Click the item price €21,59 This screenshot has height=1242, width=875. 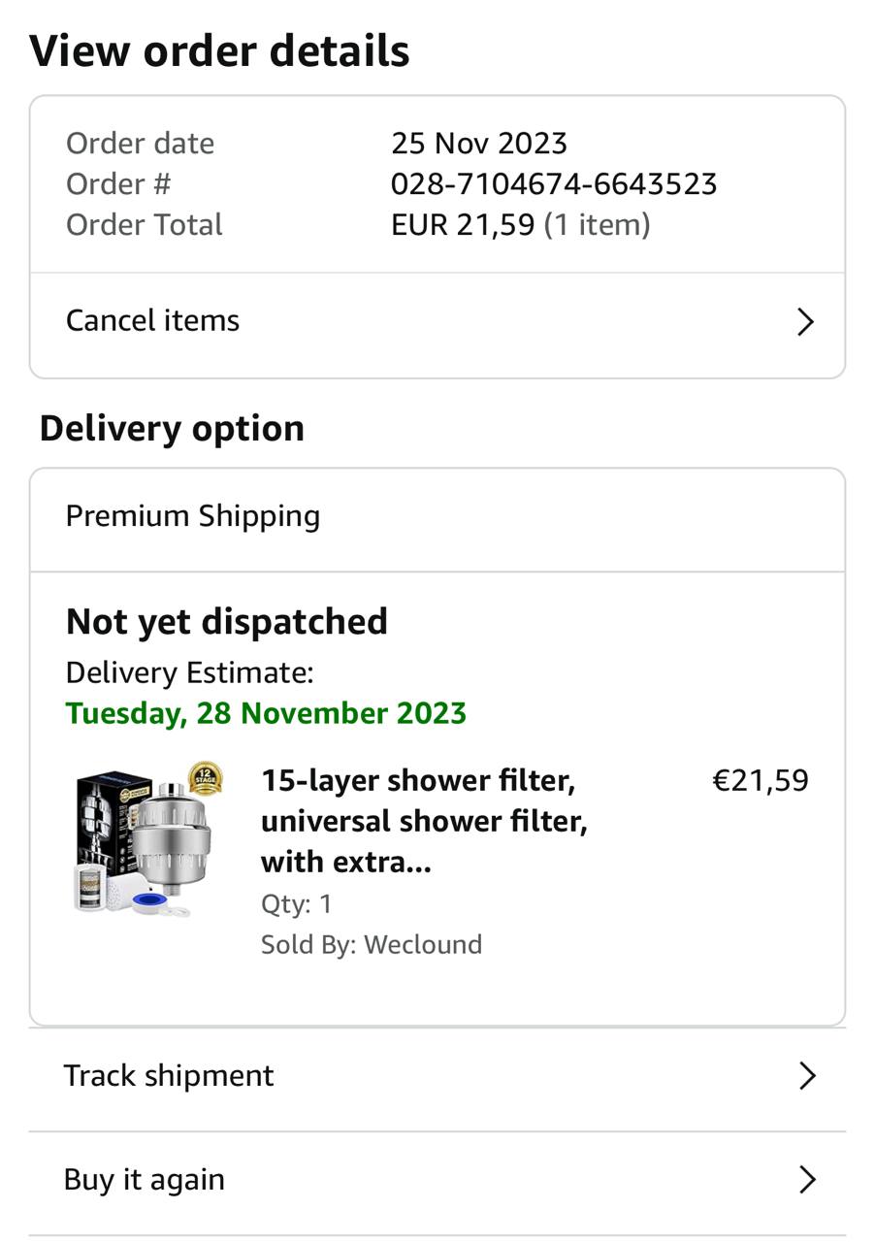click(761, 780)
